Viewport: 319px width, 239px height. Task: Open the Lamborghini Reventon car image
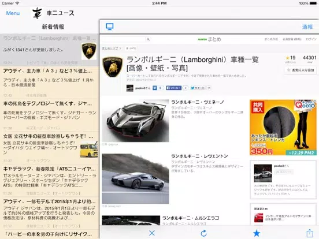coord(135,178)
